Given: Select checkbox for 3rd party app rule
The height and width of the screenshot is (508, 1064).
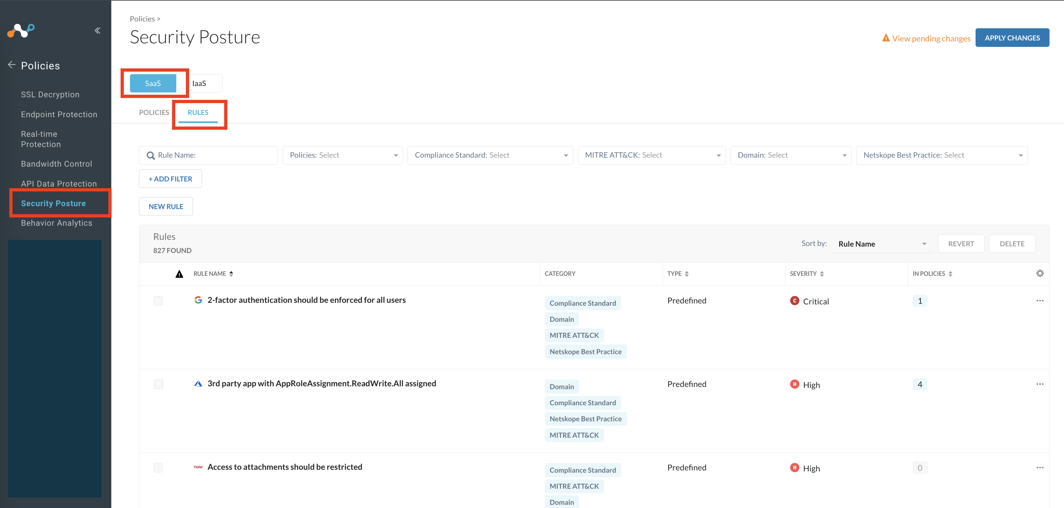Looking at the screenshot, I should pos(158,384).
